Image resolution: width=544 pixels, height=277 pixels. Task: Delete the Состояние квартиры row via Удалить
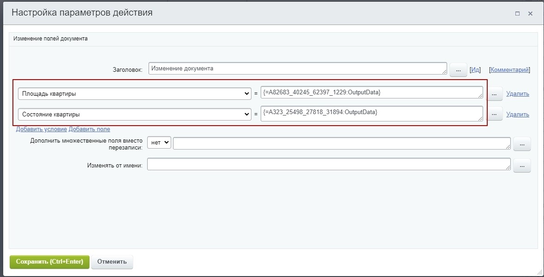pyautogui.click(x=517, y=115)
